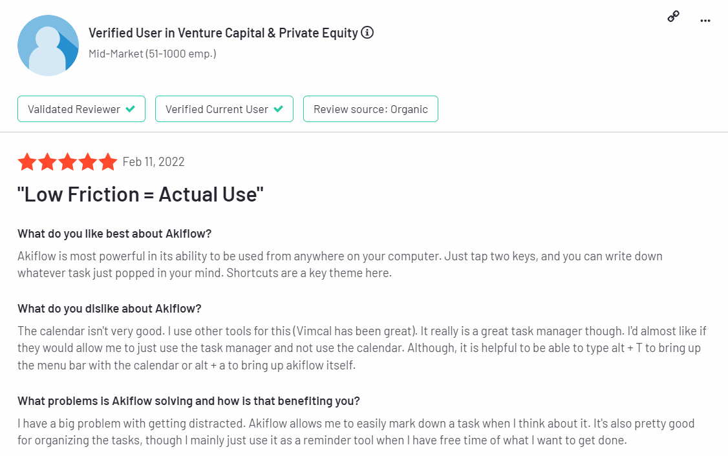Click the second rating star
The image size is (728, 456).
[x=47, y=162]
